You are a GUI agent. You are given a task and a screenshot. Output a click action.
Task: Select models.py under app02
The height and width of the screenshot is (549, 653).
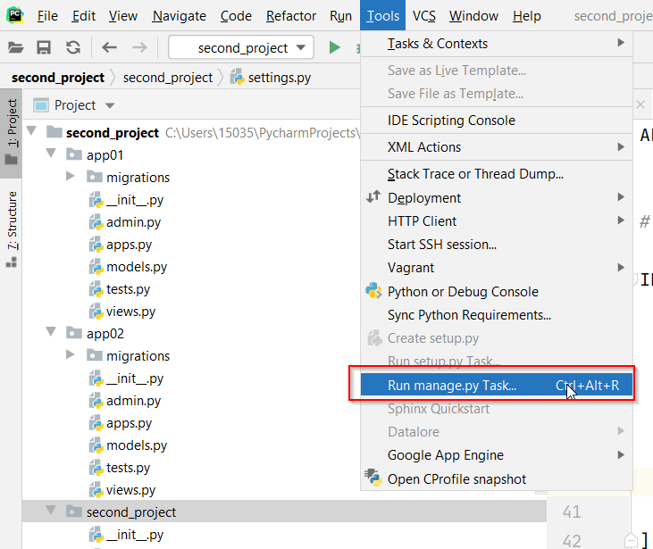point(137,445)
